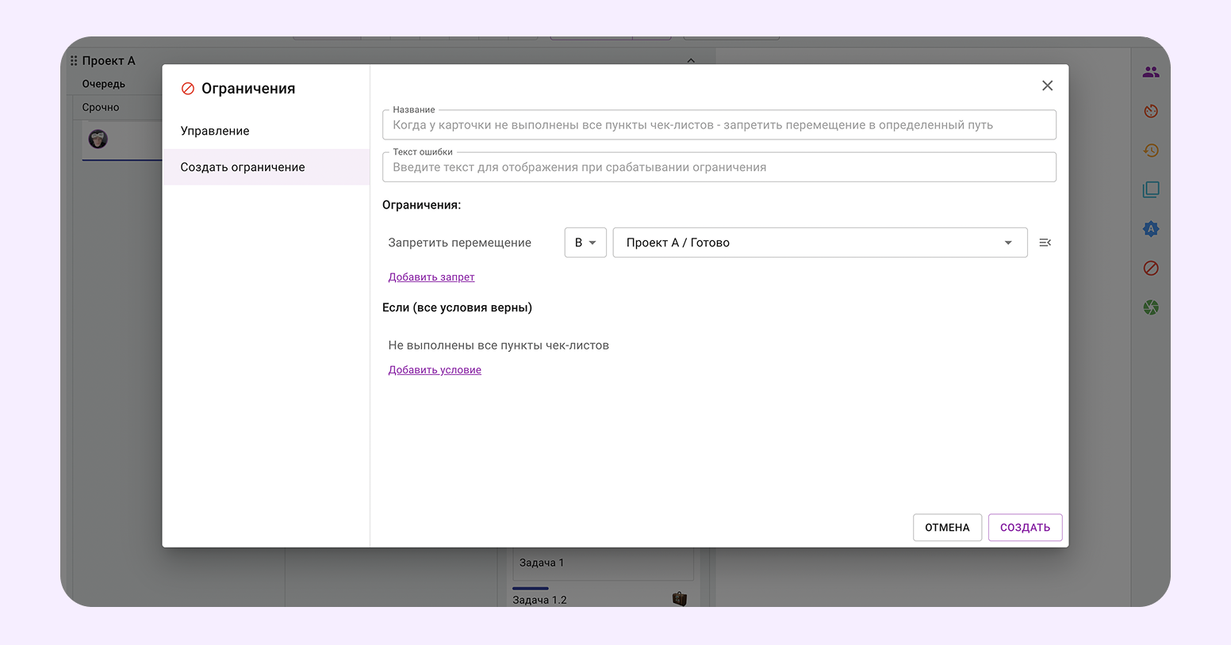Screen dimensions: 1231x645
Task: Click the remove rule icon beside column dropdown
Action: coord(1045,242)
